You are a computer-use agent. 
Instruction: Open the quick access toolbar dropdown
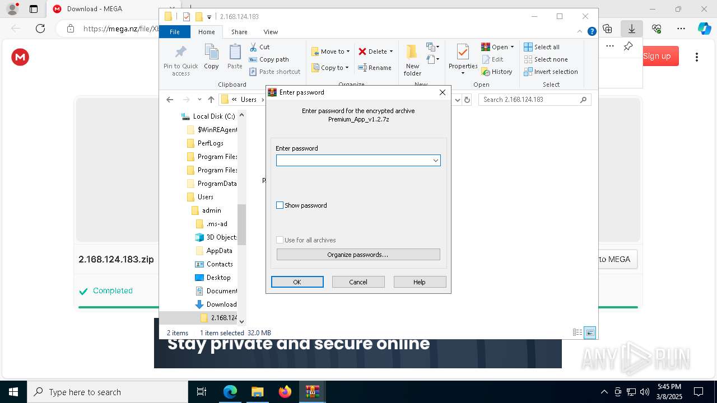click(209, 17)
